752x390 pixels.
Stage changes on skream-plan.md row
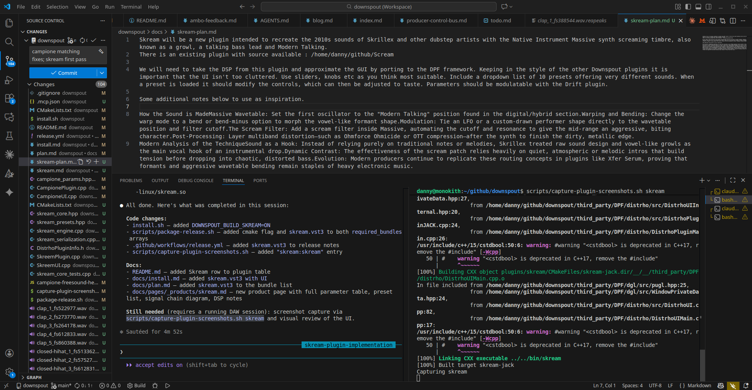[x=96, y=162]
